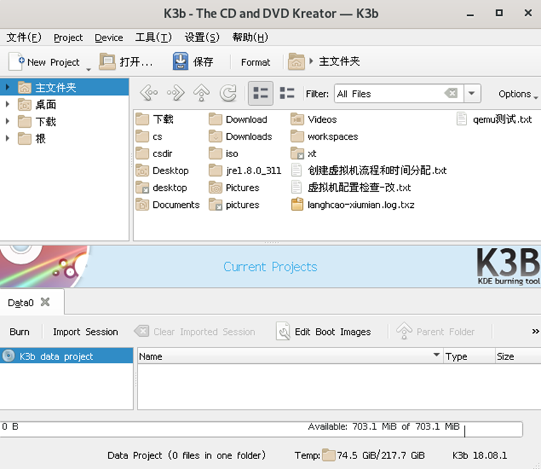Select the 下载 folder in file list

point(154,119)
